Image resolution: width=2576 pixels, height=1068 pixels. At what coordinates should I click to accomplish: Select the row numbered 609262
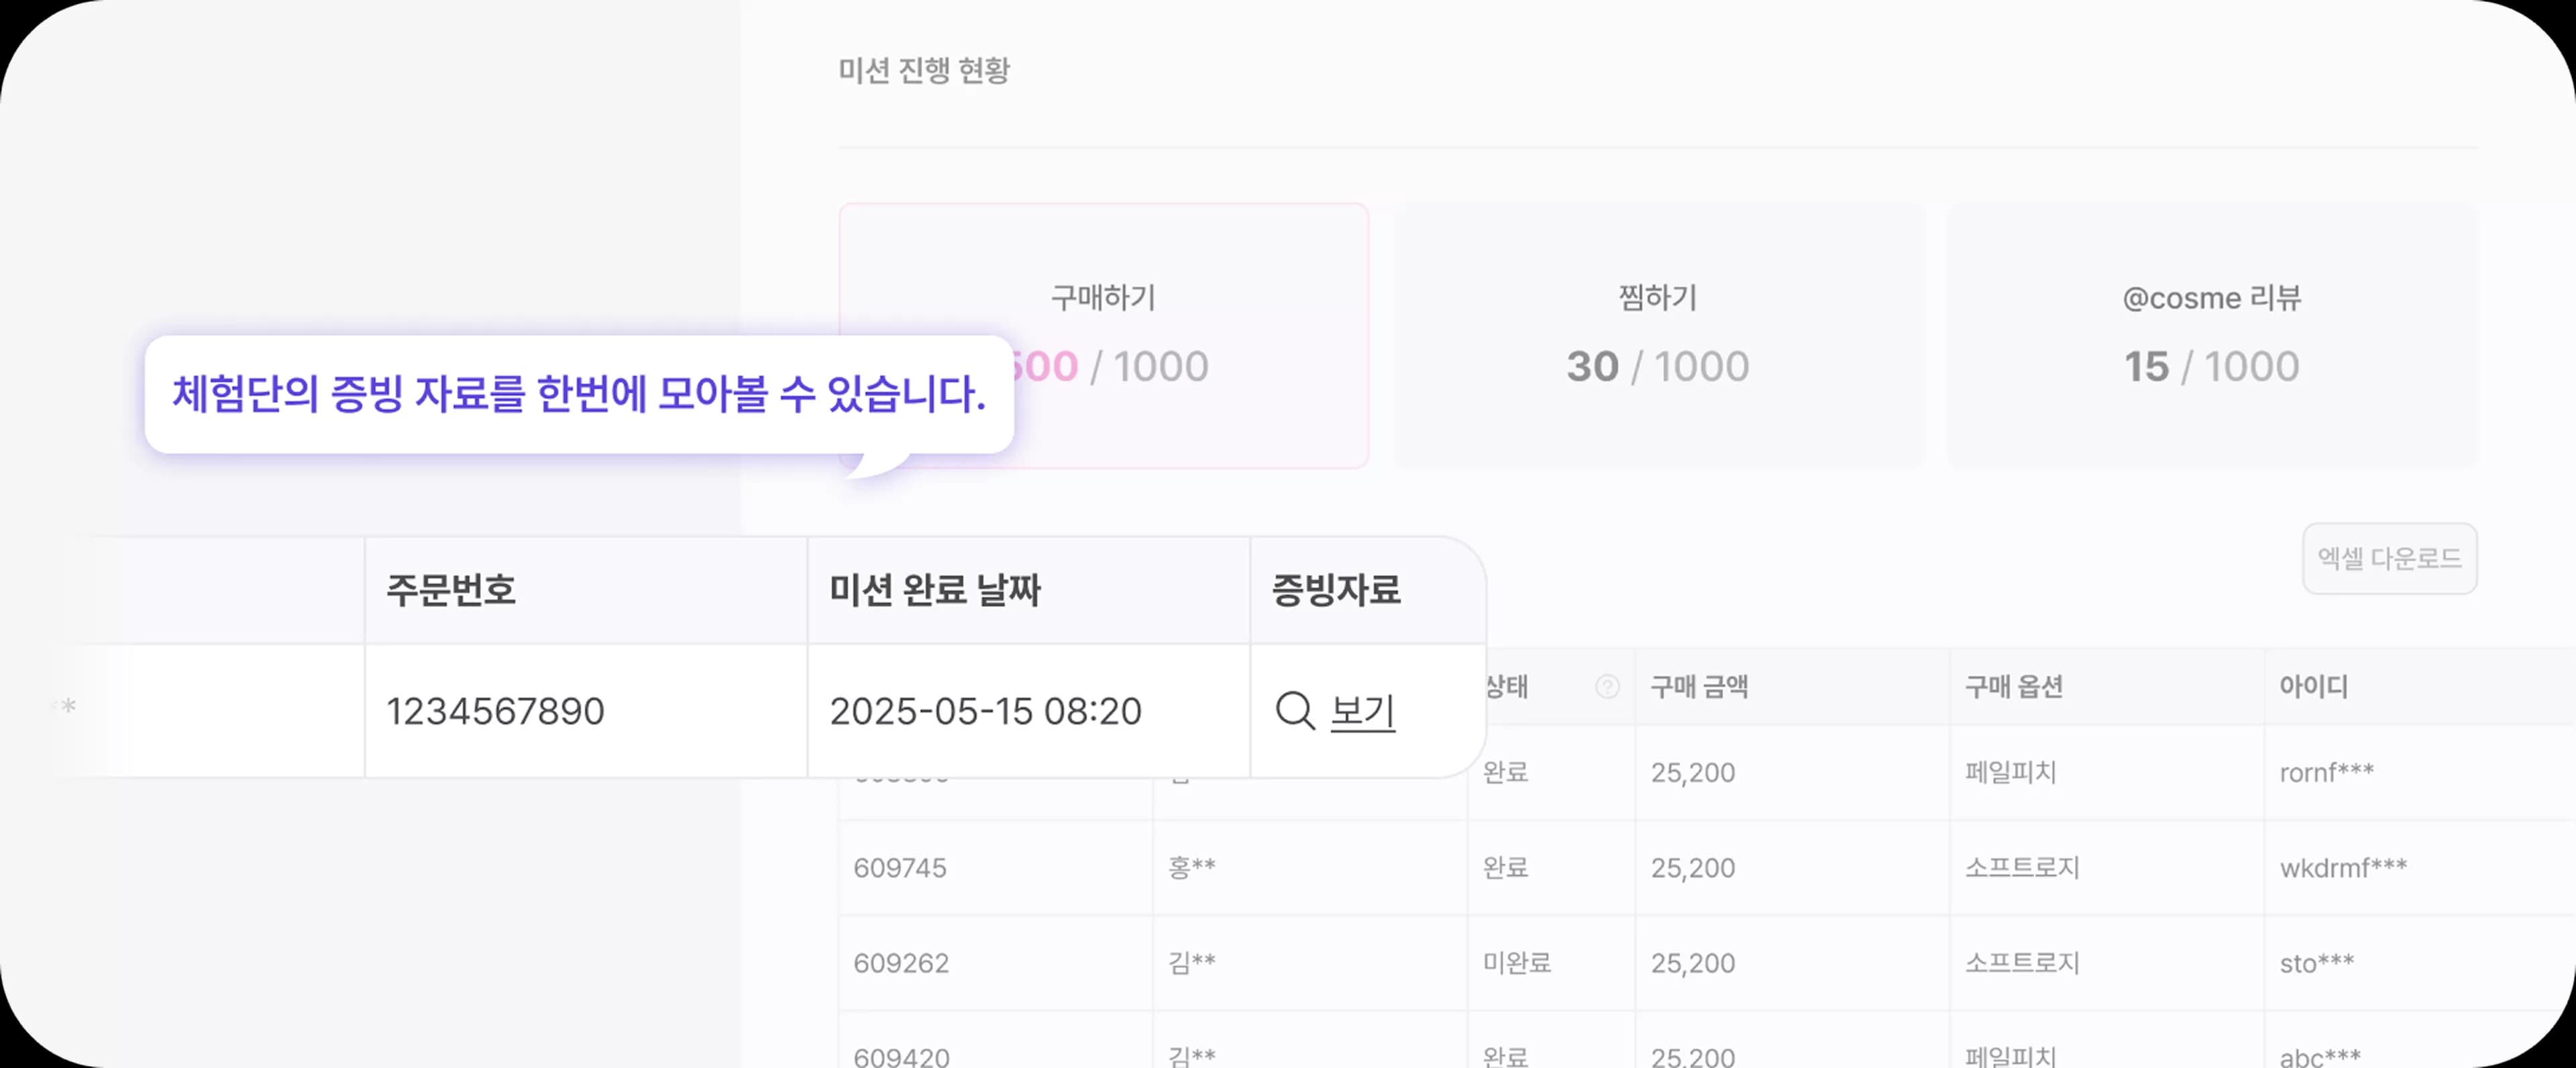pos(901,963)
